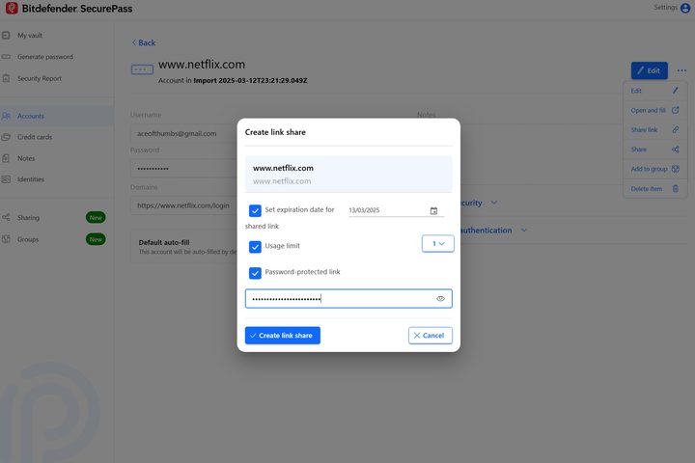Click the Identities label in sidebar

coord(31,179)
